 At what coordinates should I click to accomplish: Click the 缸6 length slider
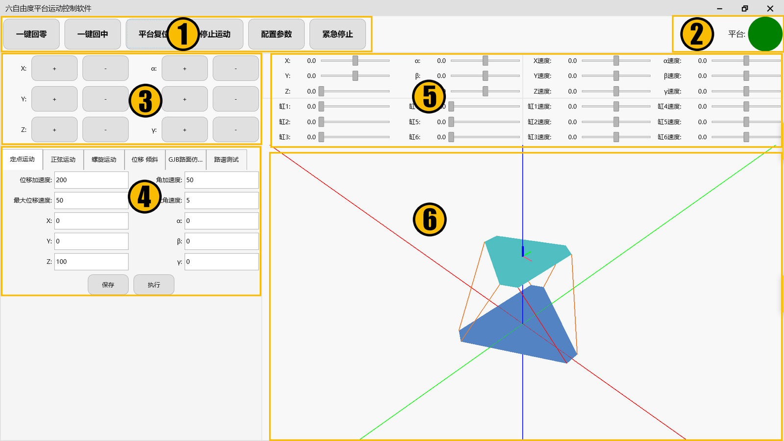pos(485,137)
